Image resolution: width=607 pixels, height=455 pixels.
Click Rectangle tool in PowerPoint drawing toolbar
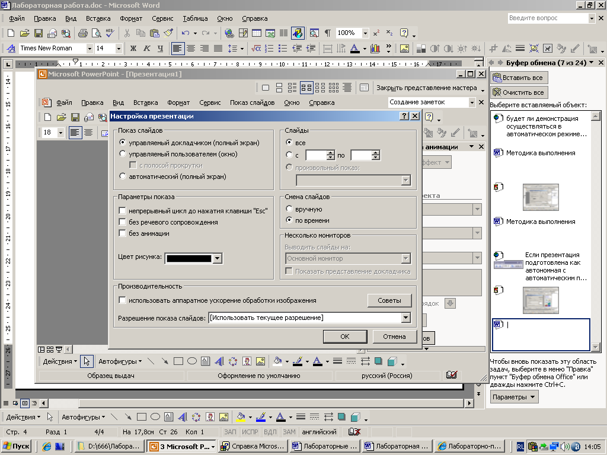(178, 361)
